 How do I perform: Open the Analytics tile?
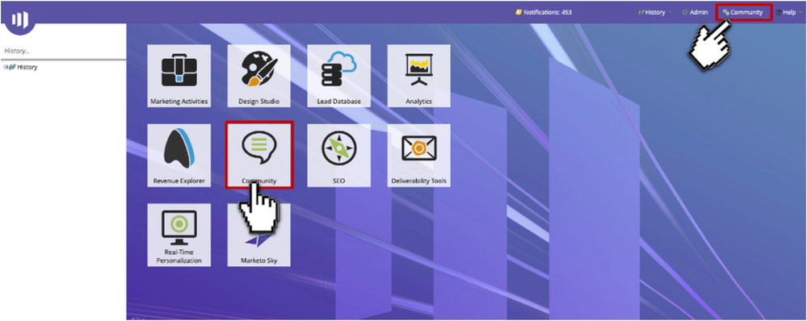tap(418, 76)
